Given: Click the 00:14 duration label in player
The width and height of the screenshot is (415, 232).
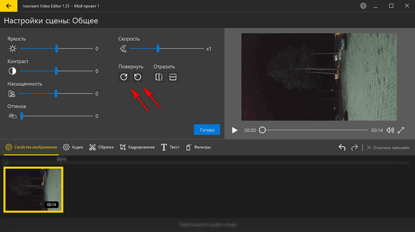Looking at the screenshot, I should [377, 130].
